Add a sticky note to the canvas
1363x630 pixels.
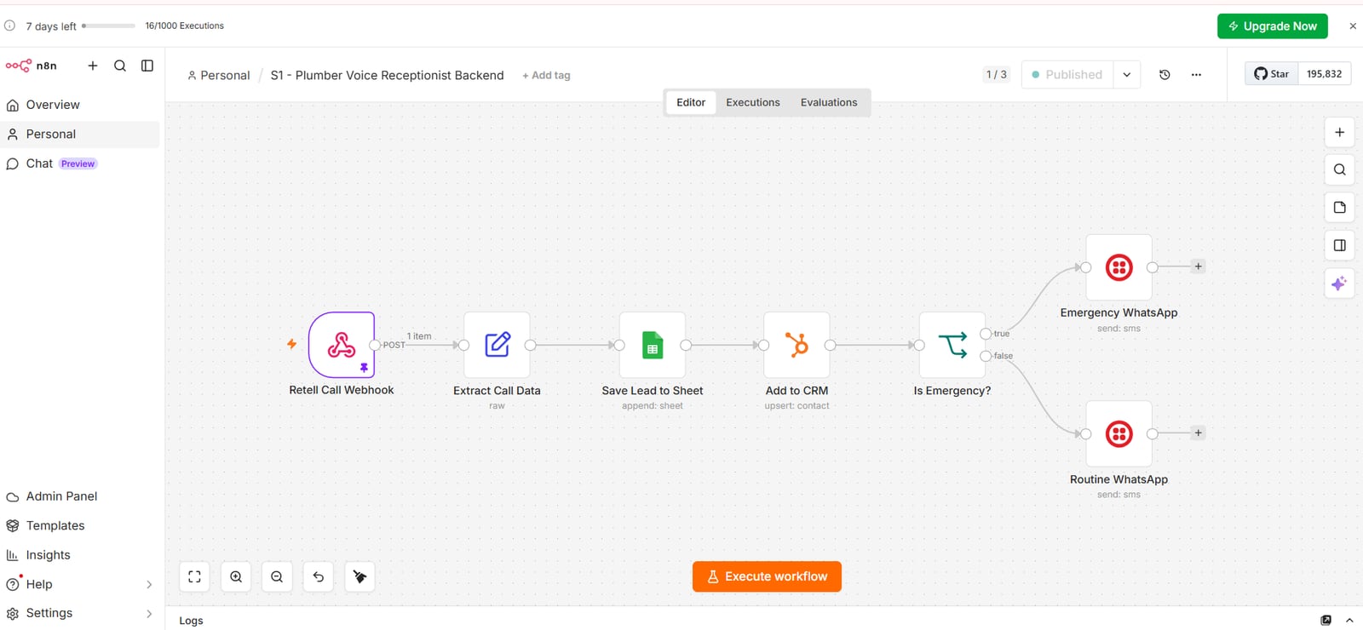point(1339,207)
